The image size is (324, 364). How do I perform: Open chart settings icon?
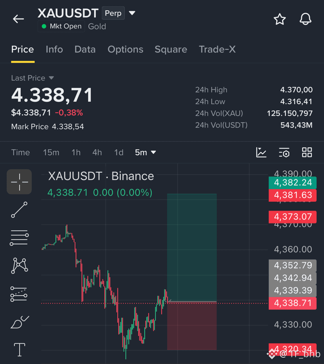coord(284,153)
